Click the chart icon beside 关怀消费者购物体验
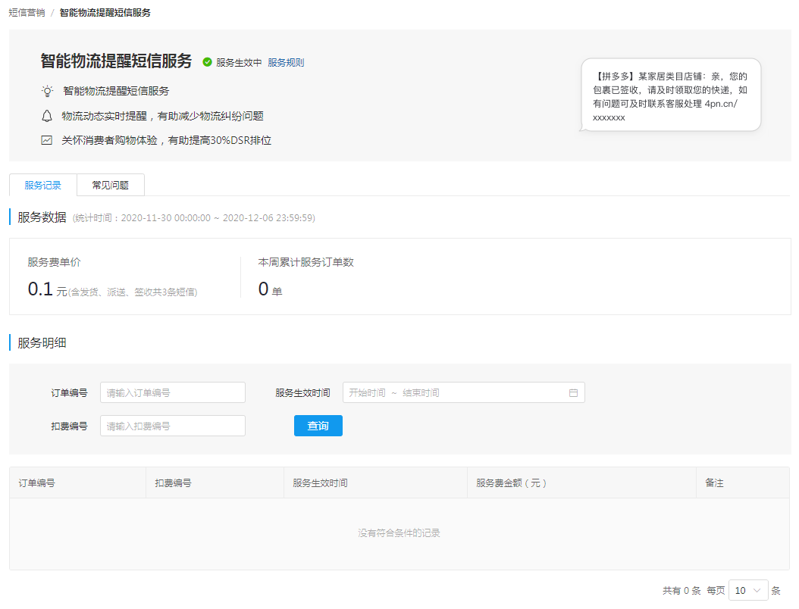799x609 pixels. point(47,140)
